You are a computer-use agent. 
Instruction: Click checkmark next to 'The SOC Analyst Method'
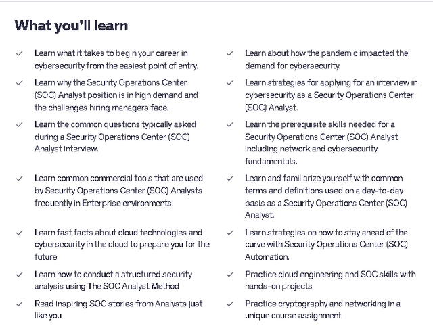[x=20, y=275]
